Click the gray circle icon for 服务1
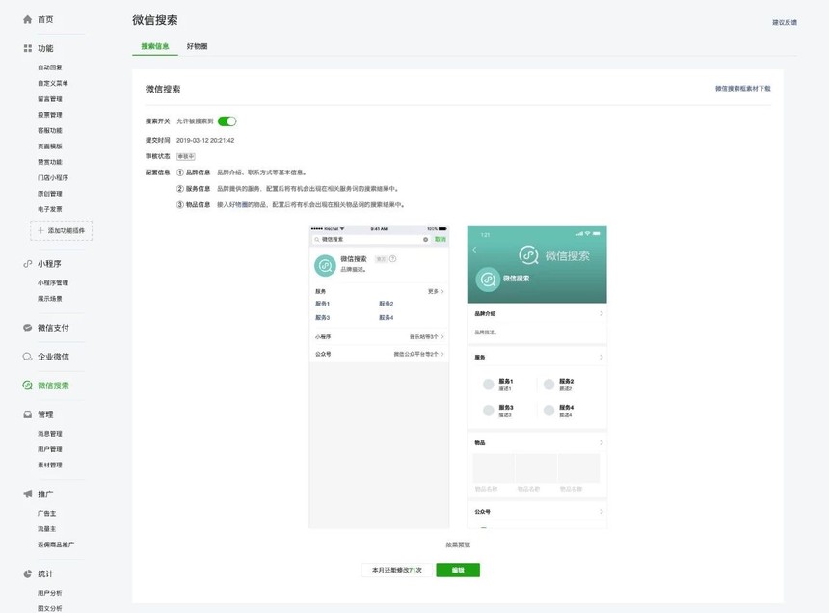Viewport: 829px width, 613px height. [x=488, y=385]
